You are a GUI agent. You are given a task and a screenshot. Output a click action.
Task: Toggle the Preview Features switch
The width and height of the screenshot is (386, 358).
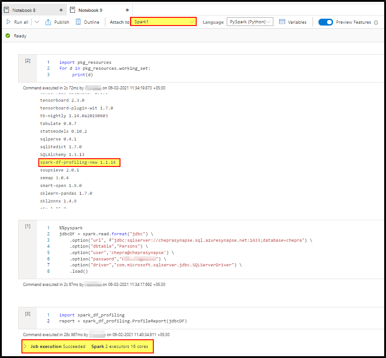325,22
